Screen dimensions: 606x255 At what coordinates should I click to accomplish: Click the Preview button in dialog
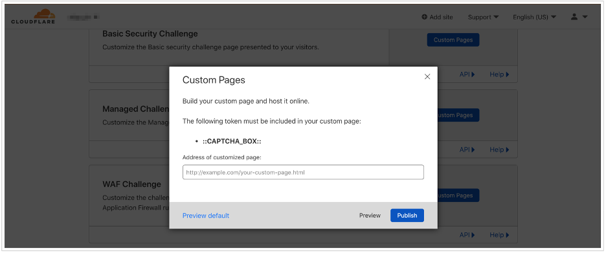370,216
